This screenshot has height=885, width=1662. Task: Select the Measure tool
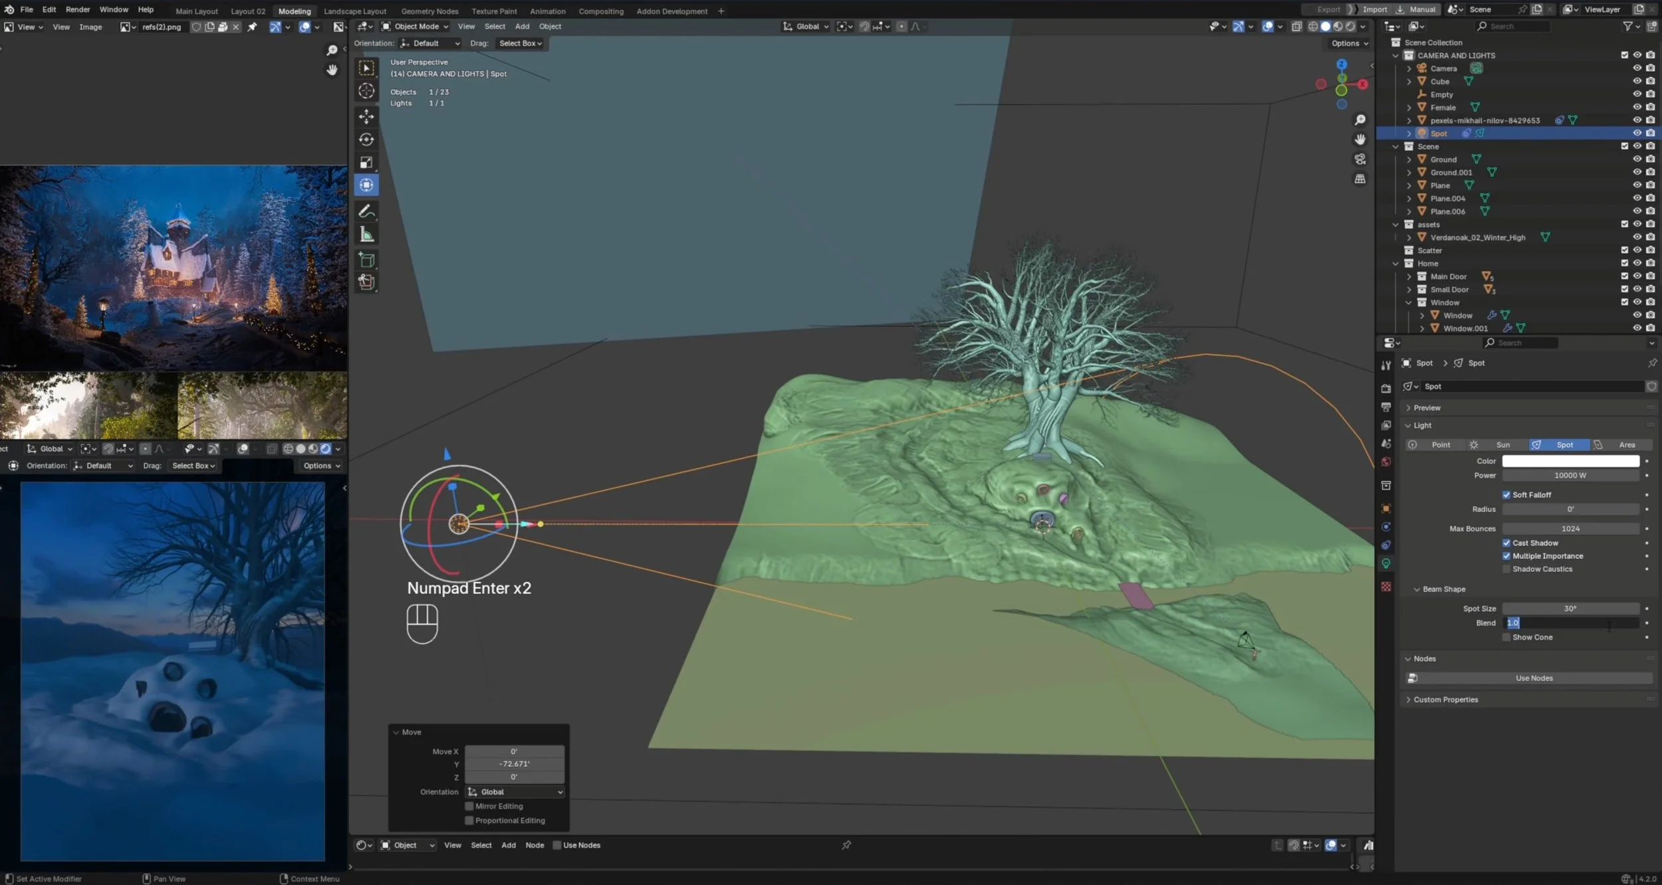click(366, 233)
